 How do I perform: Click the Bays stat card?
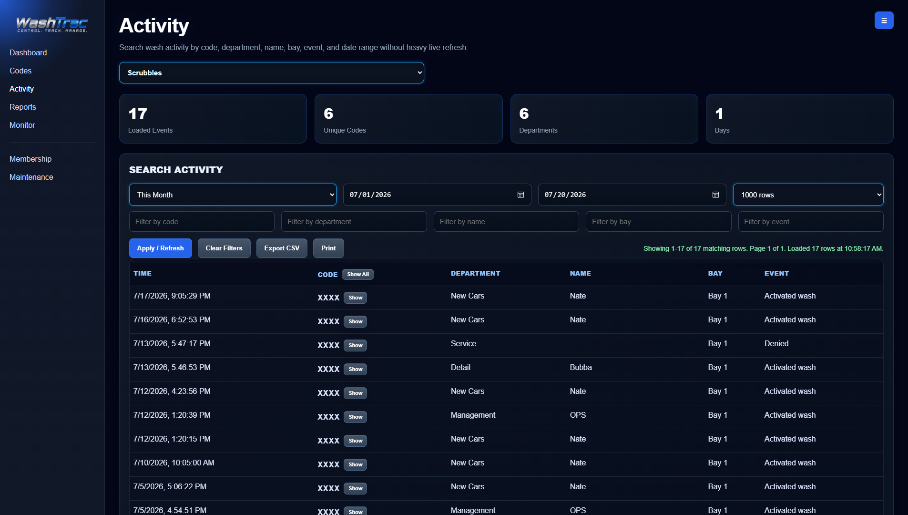(x=800, y=119)
